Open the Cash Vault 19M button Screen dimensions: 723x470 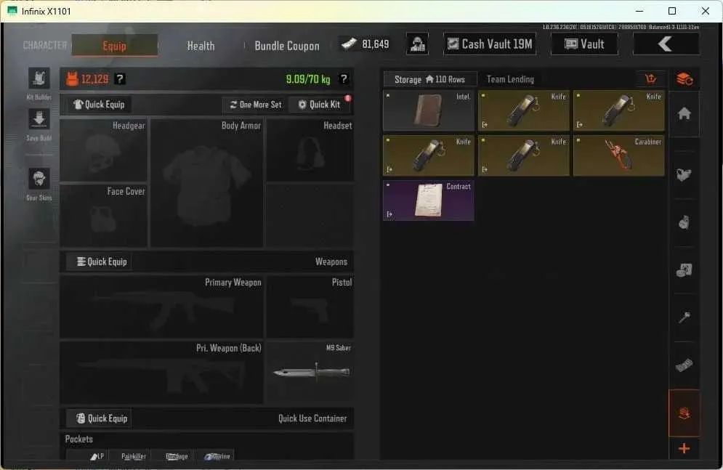[490, 44]
